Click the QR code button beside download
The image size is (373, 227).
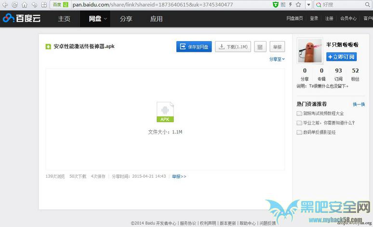click(x=260, y=46)
